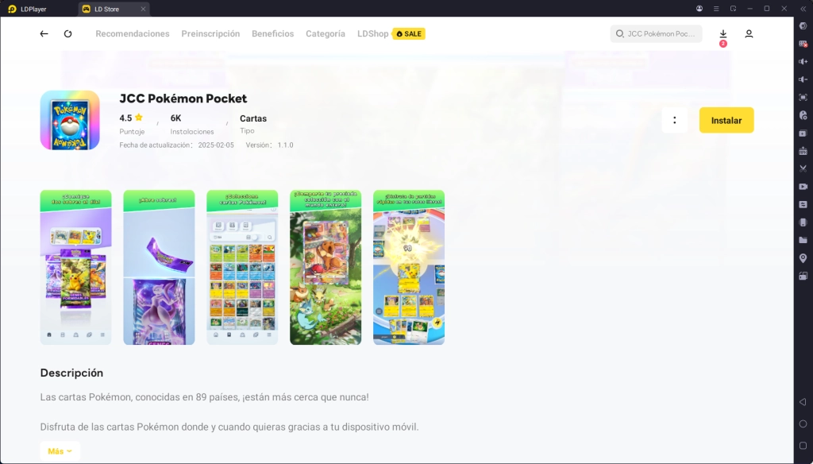Expand description with Más
Image resolution: width=813 pixels, height=464 pixels.
coord(60,451)
